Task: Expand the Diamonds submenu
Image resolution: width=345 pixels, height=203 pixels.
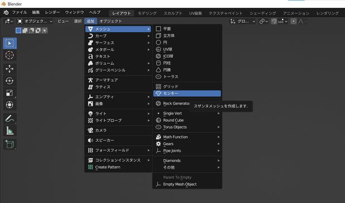Action: (x=187, y=161)
